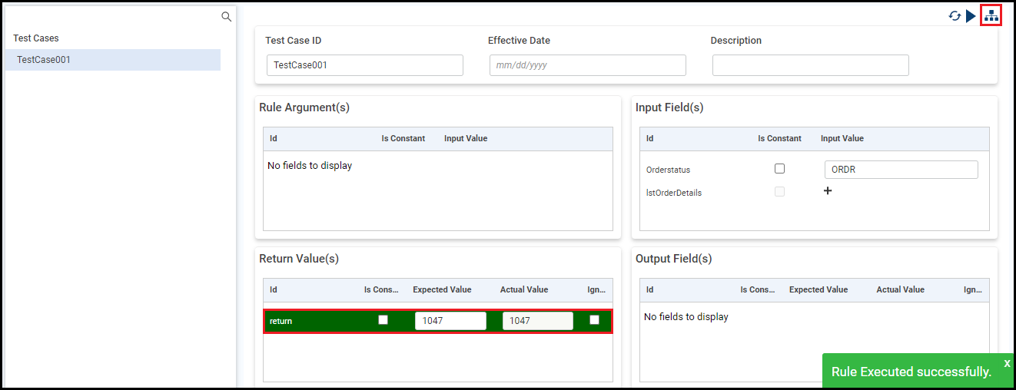Viewport: 1016px width, 390px height.
Task: Edit the Orderstatus input value
Action: (x=901, y=170)
